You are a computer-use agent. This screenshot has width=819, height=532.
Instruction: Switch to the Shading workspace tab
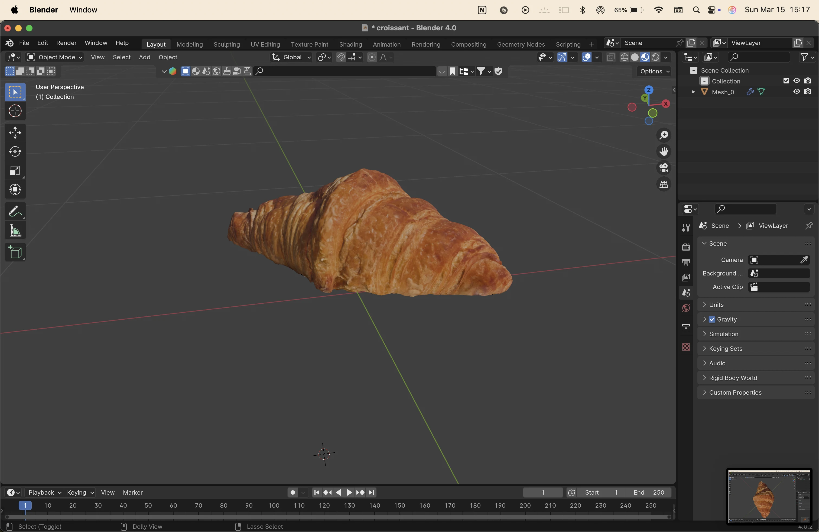tap(350, 44)
